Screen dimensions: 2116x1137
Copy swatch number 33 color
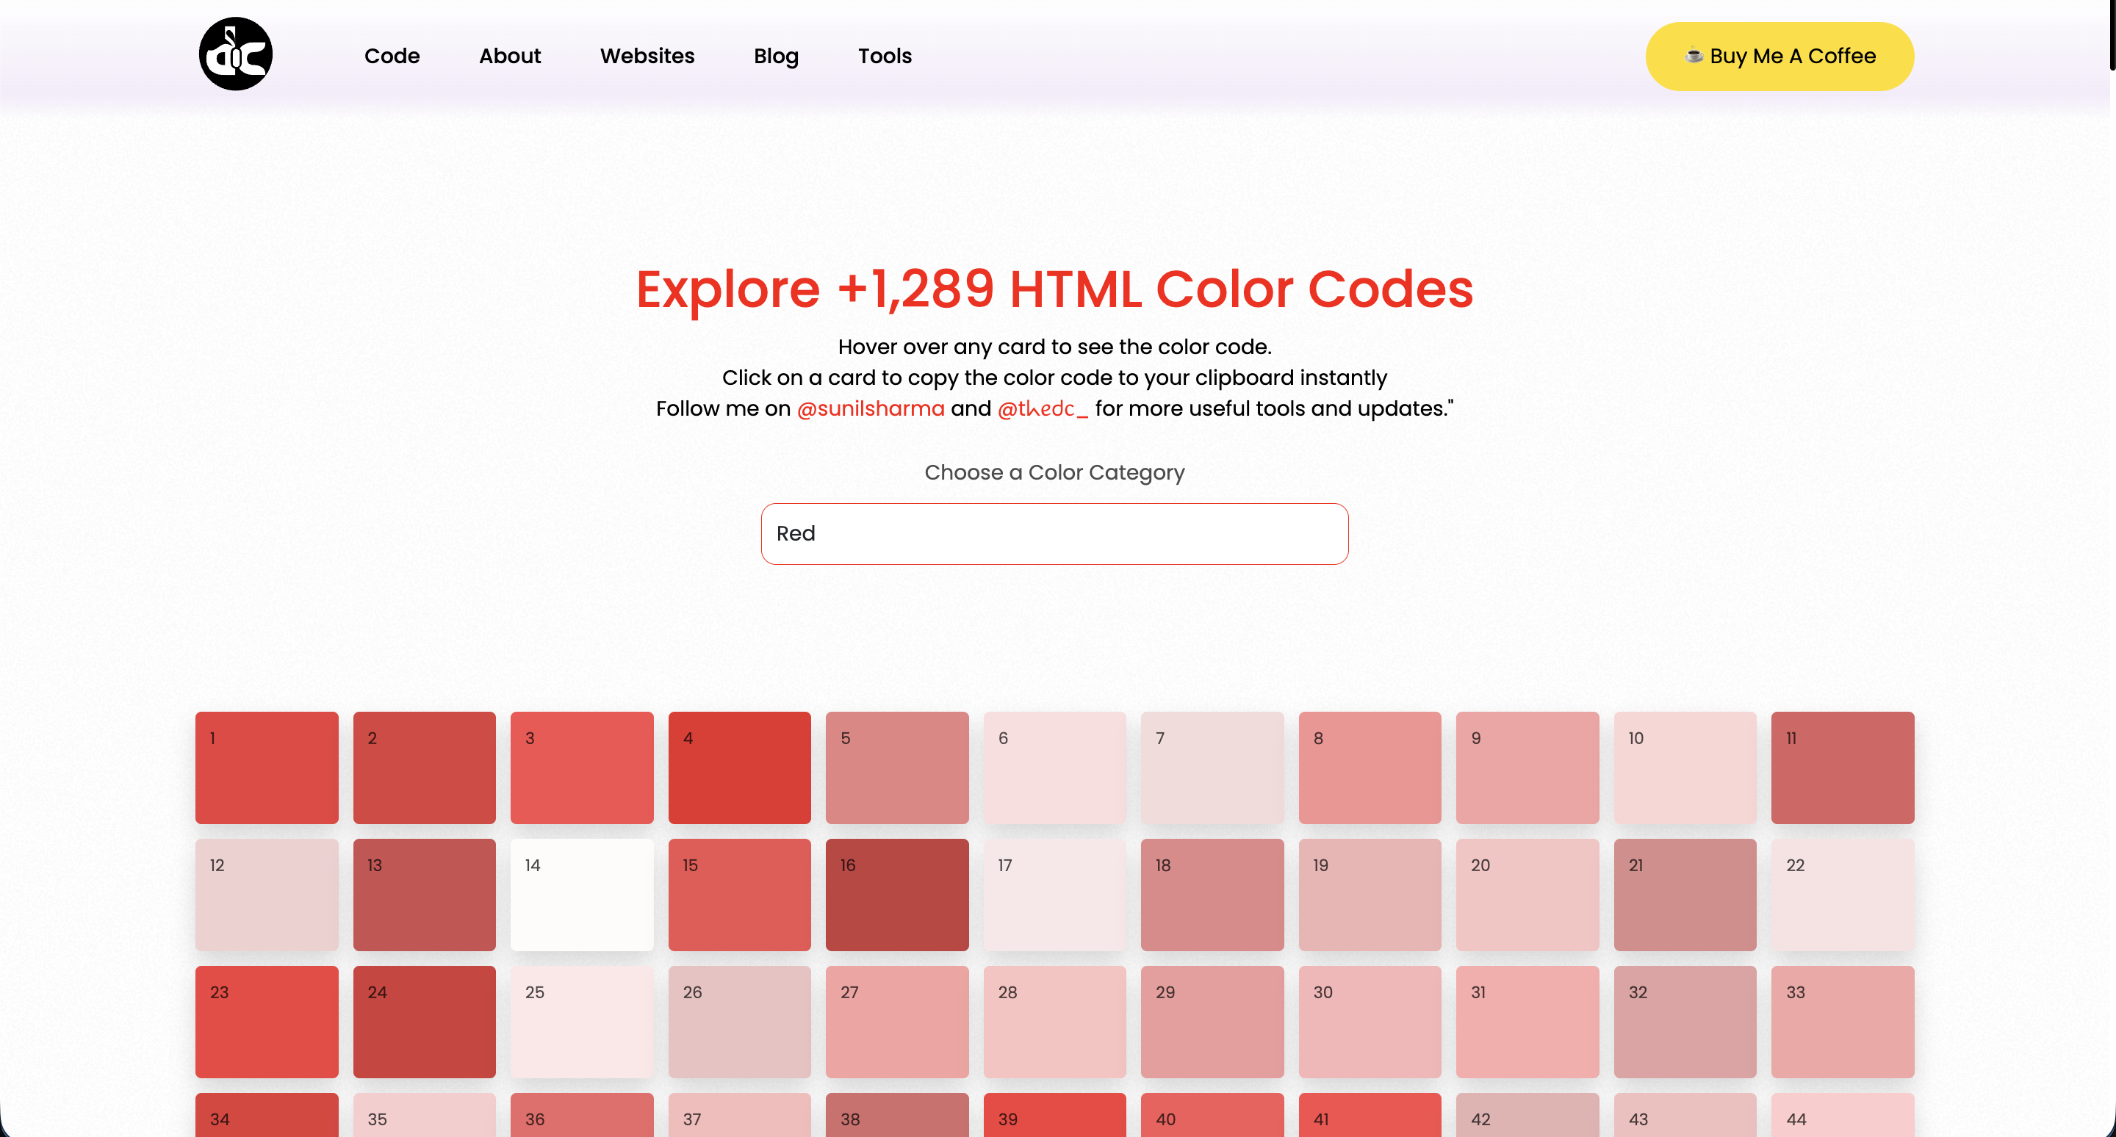[1843, 1021]
